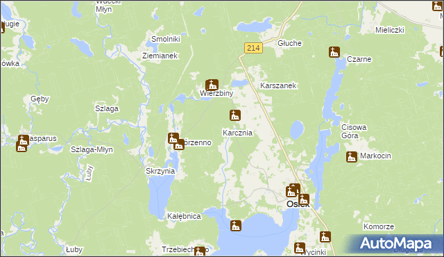The width and height of the screenshot is (444, 257).
Task: Click the Karszanek label
Action: click(x=278, y=85)
